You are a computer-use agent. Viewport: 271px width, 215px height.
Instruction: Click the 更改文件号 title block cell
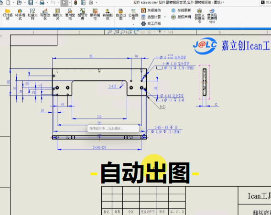coord(148,212)
